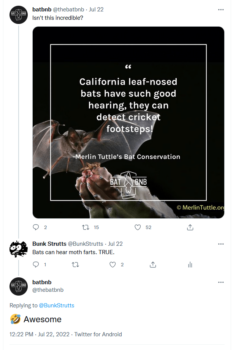236x350 pixels.
Task: Open the California leaf-nosed bat image
Action: click(x=128, y=123)
